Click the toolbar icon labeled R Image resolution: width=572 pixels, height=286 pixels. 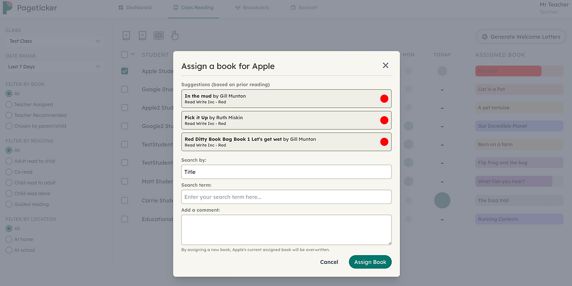click(x=142, y=36)
